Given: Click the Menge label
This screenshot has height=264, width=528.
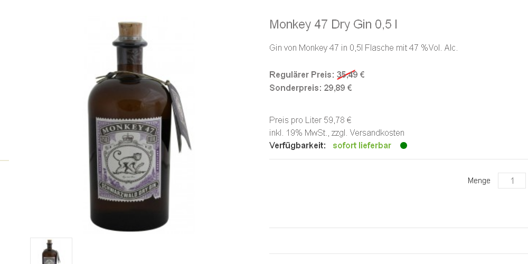Looking at the screenshot, I should click(x=479, y=181).
